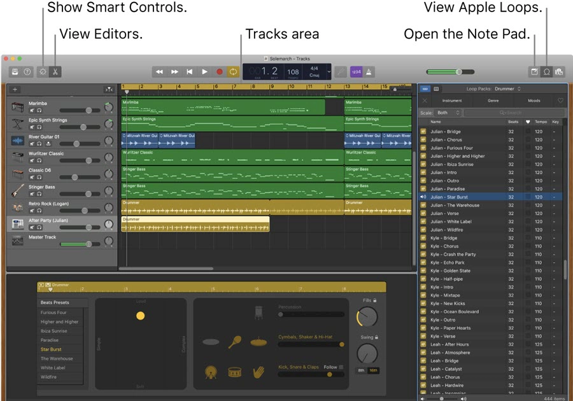
Task: Start recording with the red Record button
Action: coord(219,72)
